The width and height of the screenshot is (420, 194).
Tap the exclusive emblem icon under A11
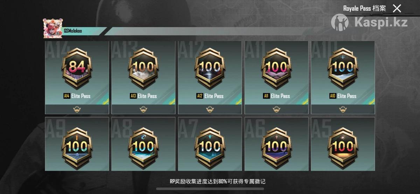coord(276,109)
